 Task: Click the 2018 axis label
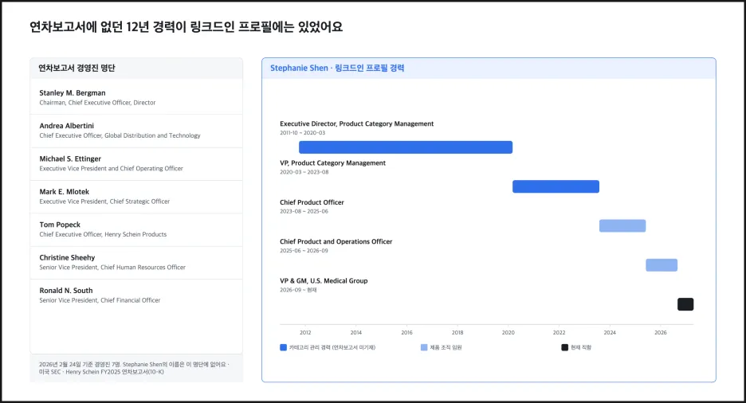(x=457, y=333)
